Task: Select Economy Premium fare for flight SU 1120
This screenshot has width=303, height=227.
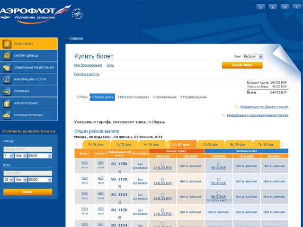Action: coord(218,179)
